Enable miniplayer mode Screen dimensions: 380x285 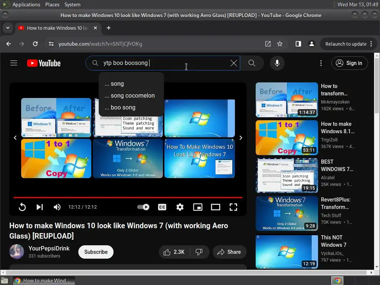198,207
